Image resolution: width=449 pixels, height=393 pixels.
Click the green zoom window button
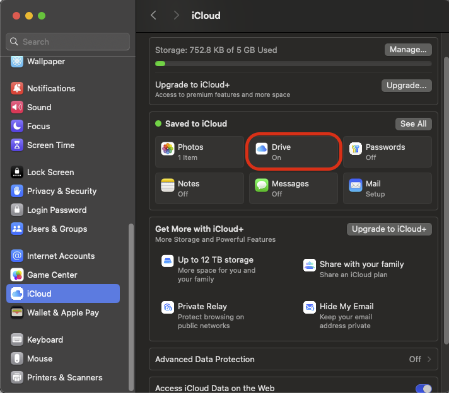tap(42, 16)
